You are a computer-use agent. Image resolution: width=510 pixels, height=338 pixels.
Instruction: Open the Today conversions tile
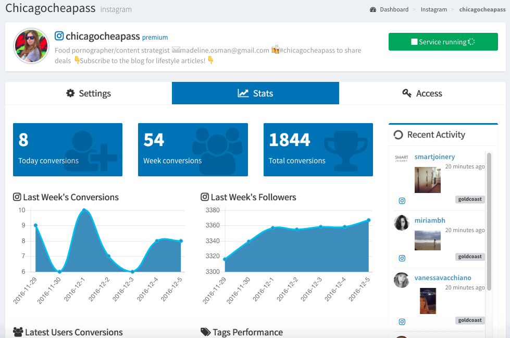tap(68, 150)
